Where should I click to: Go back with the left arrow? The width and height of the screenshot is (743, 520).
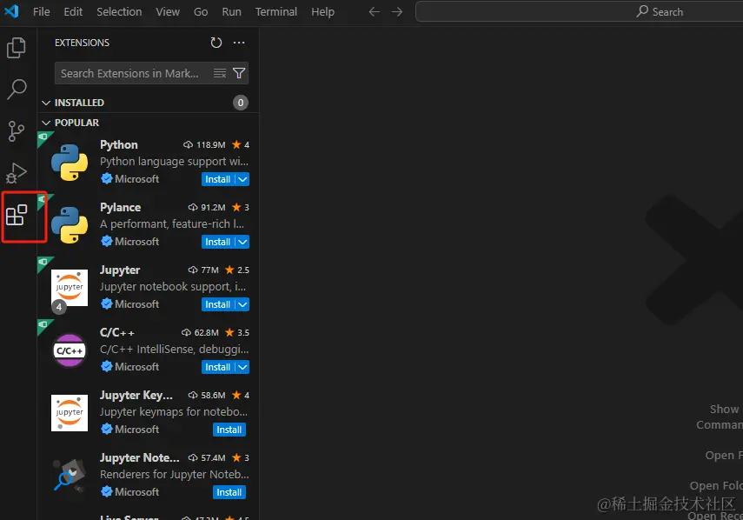click(x=375, y=11)
